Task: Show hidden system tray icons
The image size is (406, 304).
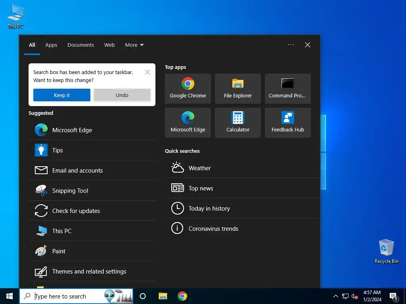Action: point(335,296)
